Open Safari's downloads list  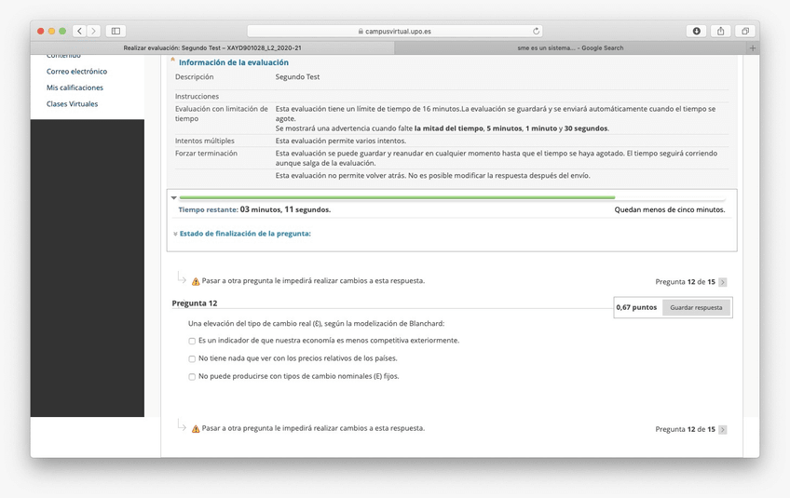(x=696, y=31)
